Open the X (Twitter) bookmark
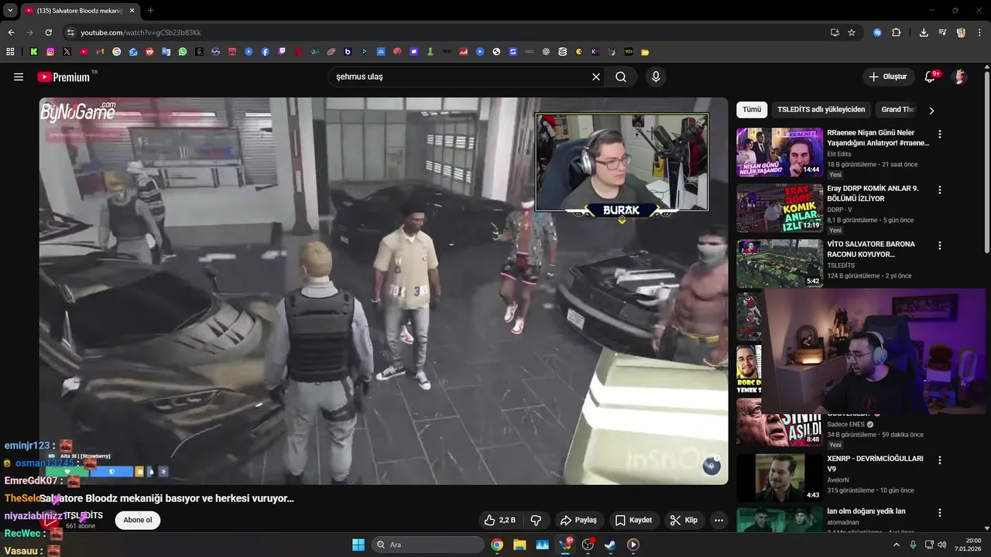Screen dimensions: 991x557 point(67,52)
